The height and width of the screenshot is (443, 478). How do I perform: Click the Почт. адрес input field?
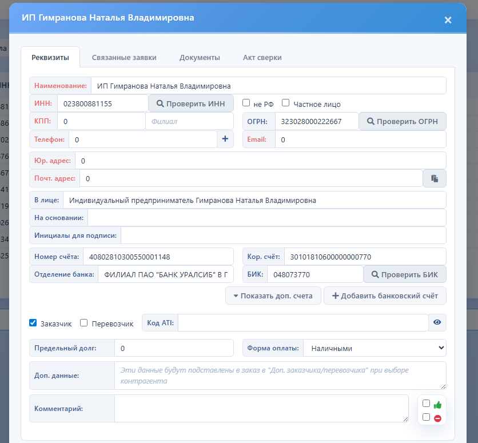tap(251, 178)
